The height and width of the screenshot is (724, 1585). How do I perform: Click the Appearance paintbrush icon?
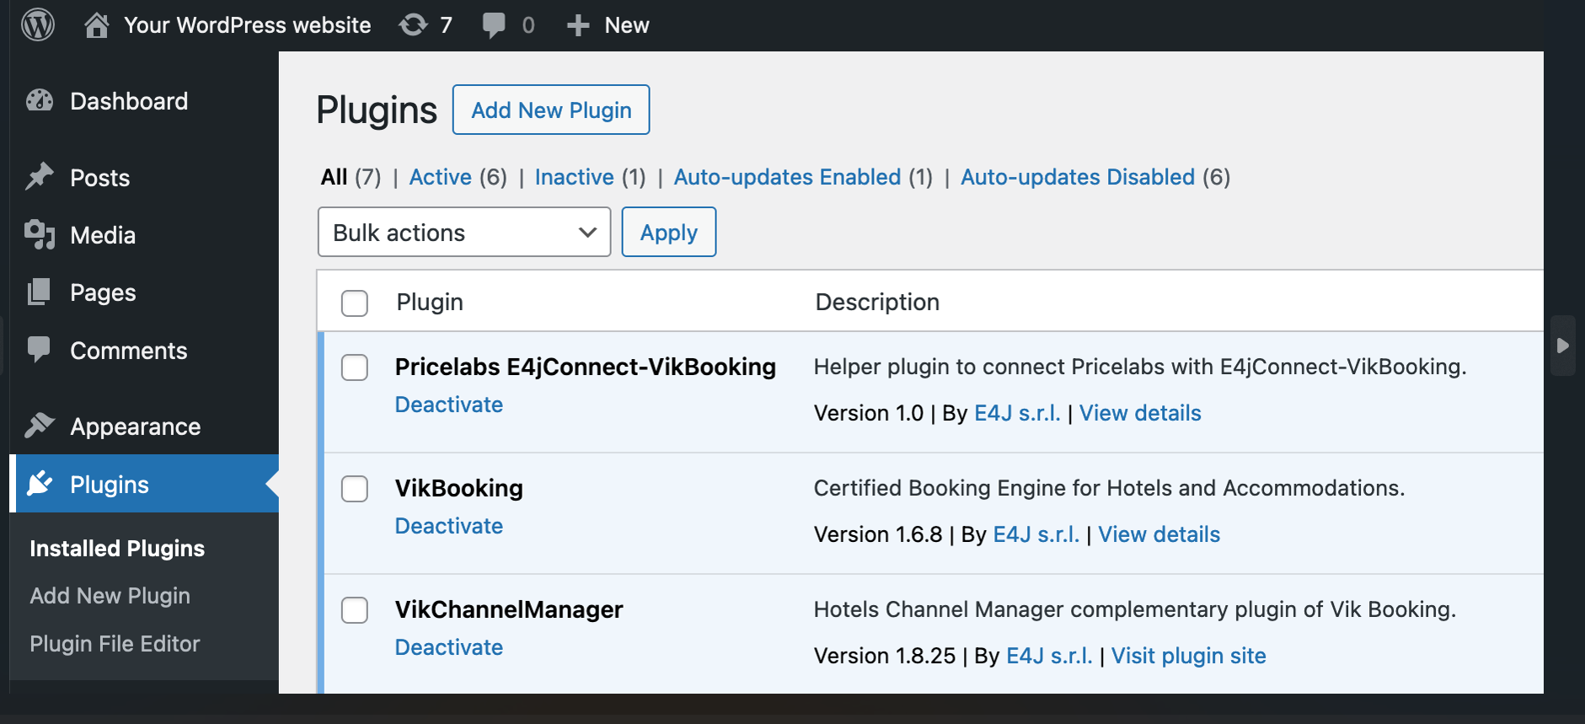coord(40,426)
